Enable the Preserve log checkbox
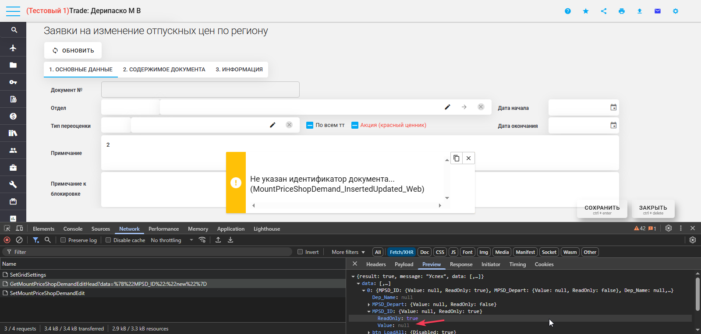Image resolution: width=701 pixels, height=334 pixels. point(63,240)
